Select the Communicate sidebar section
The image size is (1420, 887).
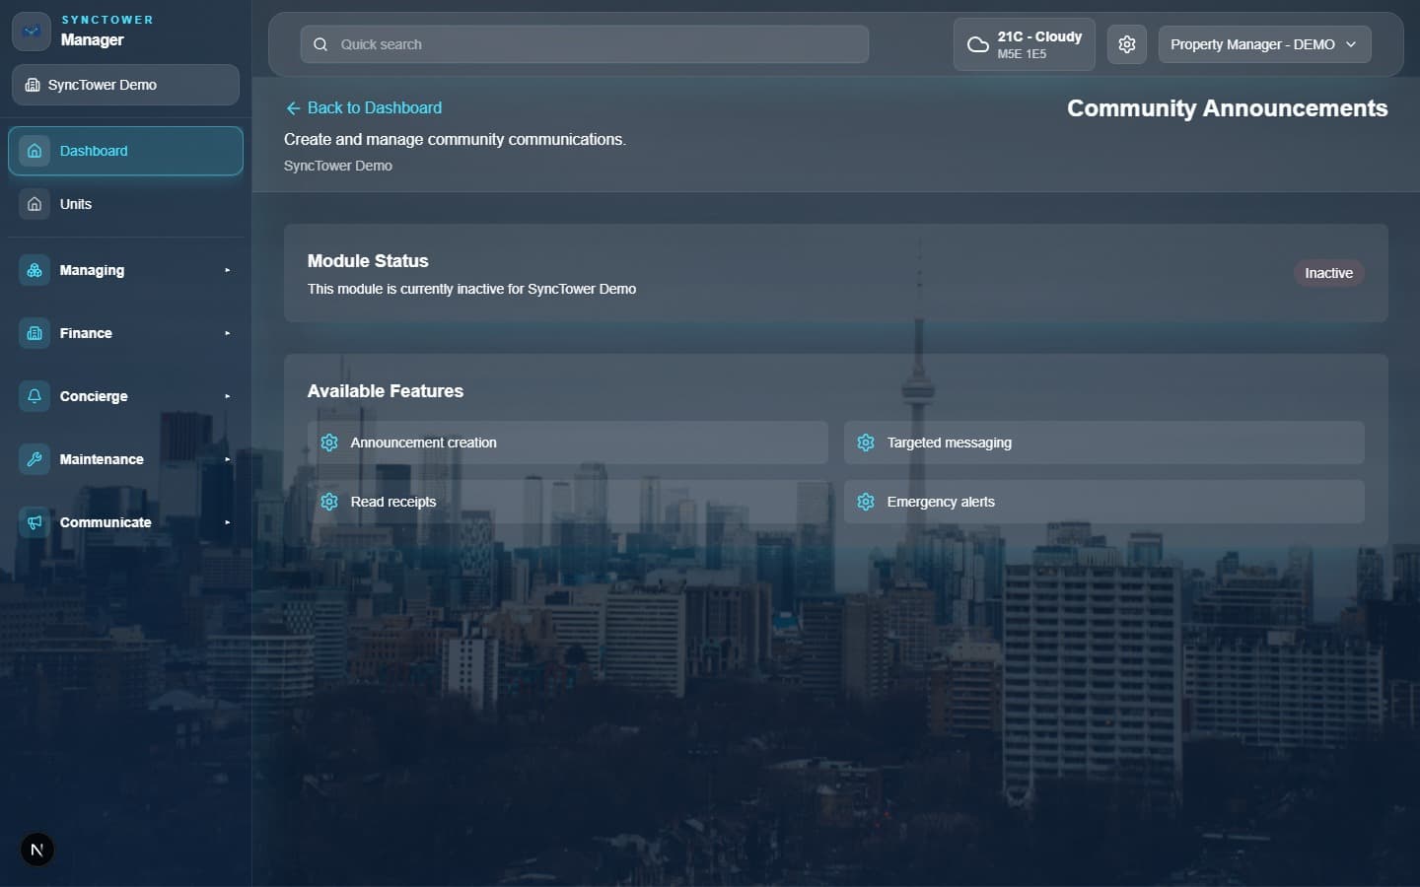point(125,522)
